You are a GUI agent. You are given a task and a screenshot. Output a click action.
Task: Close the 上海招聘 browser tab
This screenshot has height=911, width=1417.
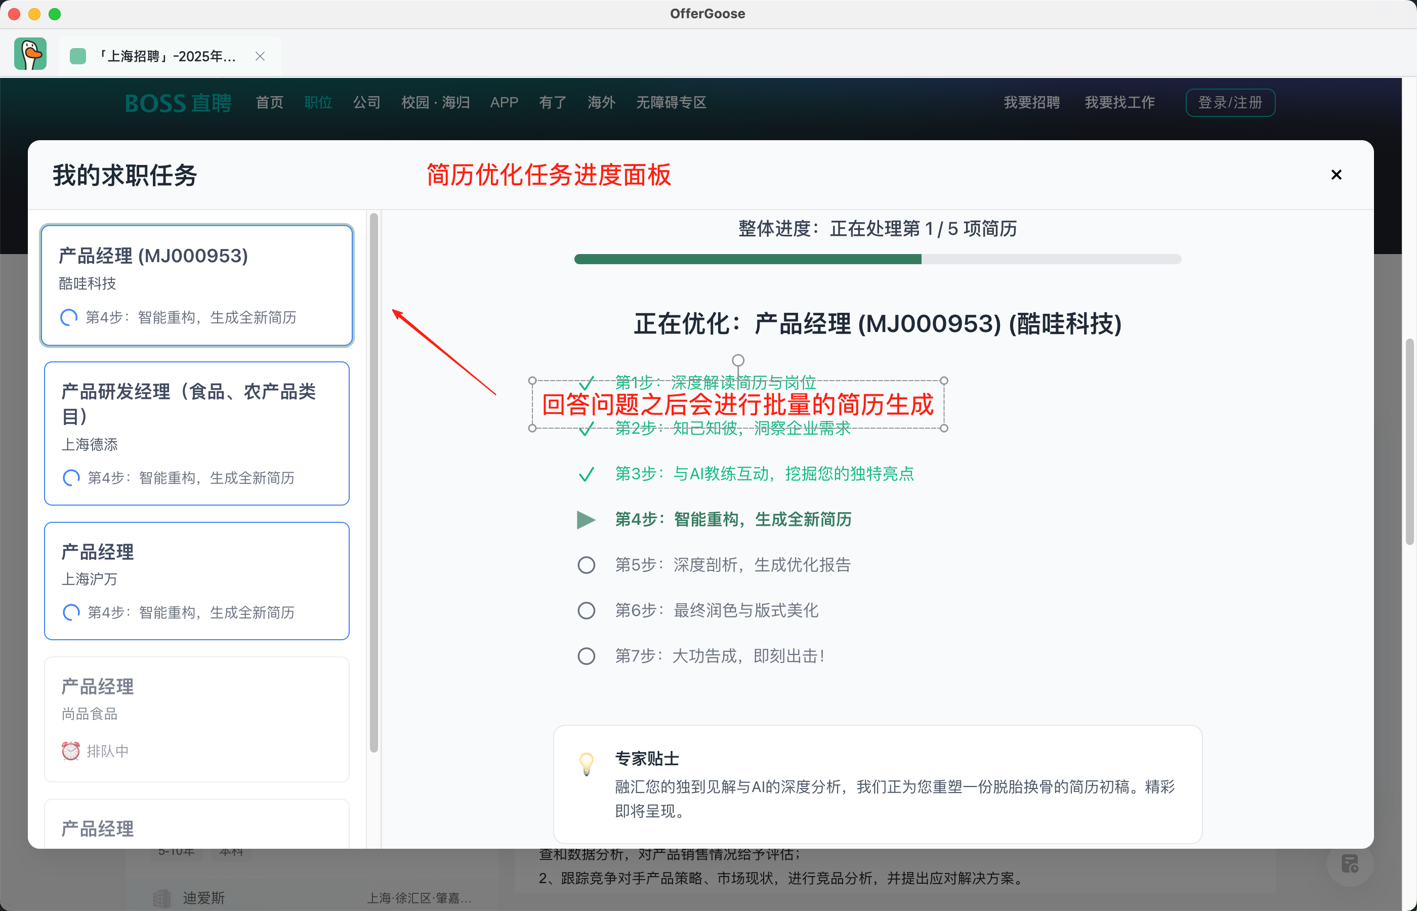(x=260, y=56)
